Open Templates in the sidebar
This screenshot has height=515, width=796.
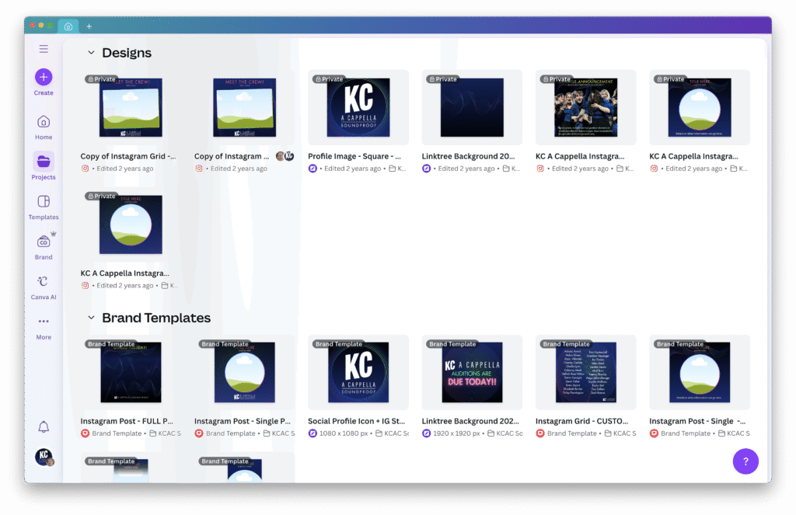[x=44, y=207]
